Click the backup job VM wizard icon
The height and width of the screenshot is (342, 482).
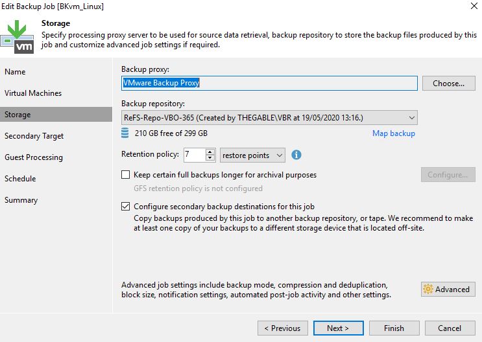coord(18,37)
